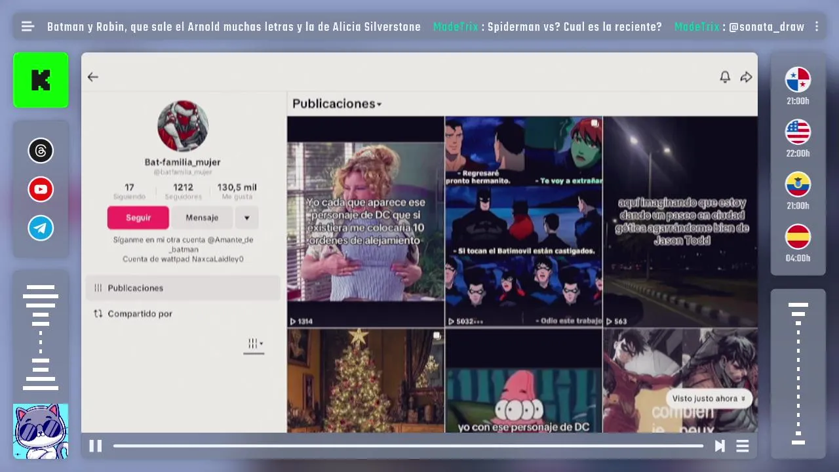The height and width of the screenshot is (472, 839).
Task: Open the Patrick Star meme video
Action: [524, 381]
